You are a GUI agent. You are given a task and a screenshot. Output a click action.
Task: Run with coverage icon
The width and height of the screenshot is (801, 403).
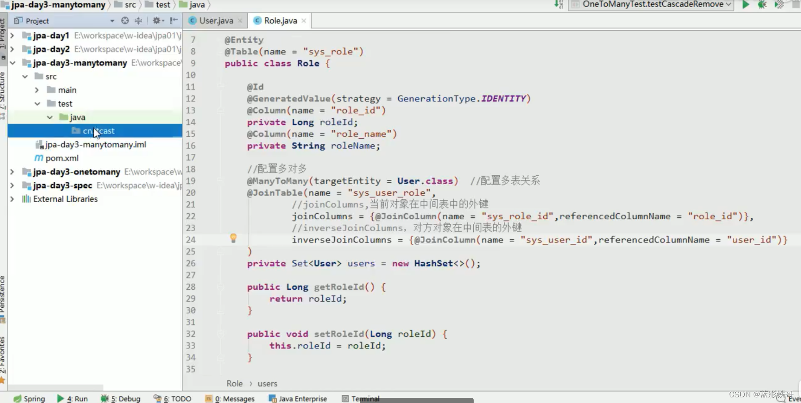[x=779, y=5]
